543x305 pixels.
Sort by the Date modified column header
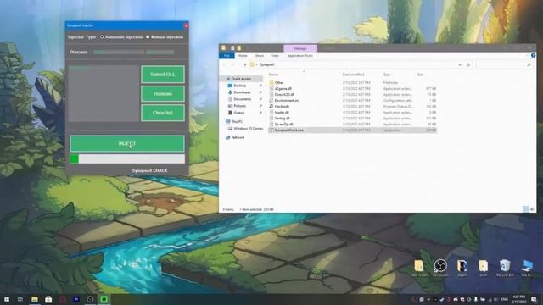click(353, 75)
